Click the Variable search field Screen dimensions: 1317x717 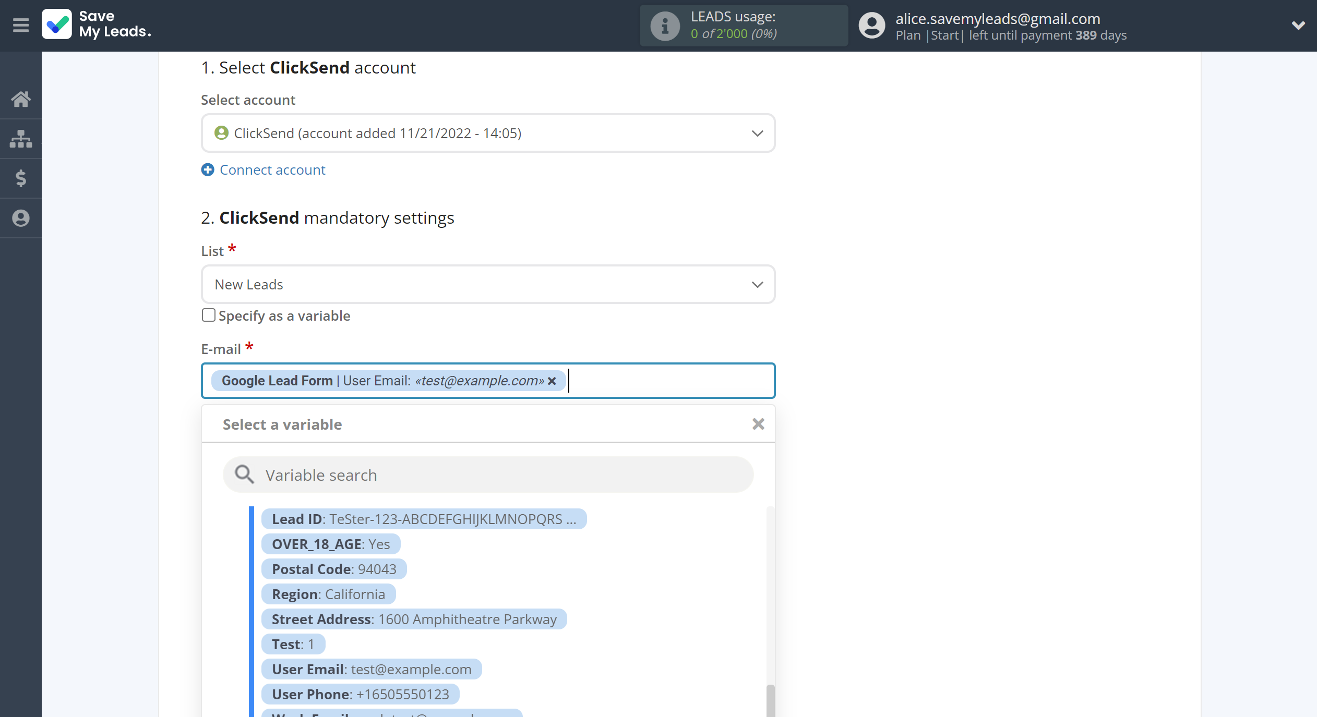[x=488, y=475]
